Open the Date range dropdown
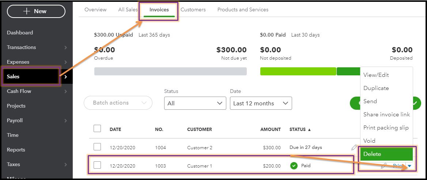Screen dimensions: 427x180 click(261, 103)
